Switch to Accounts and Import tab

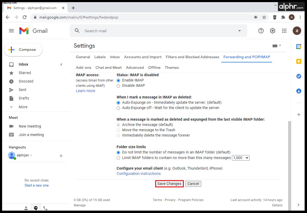[143, 57]
